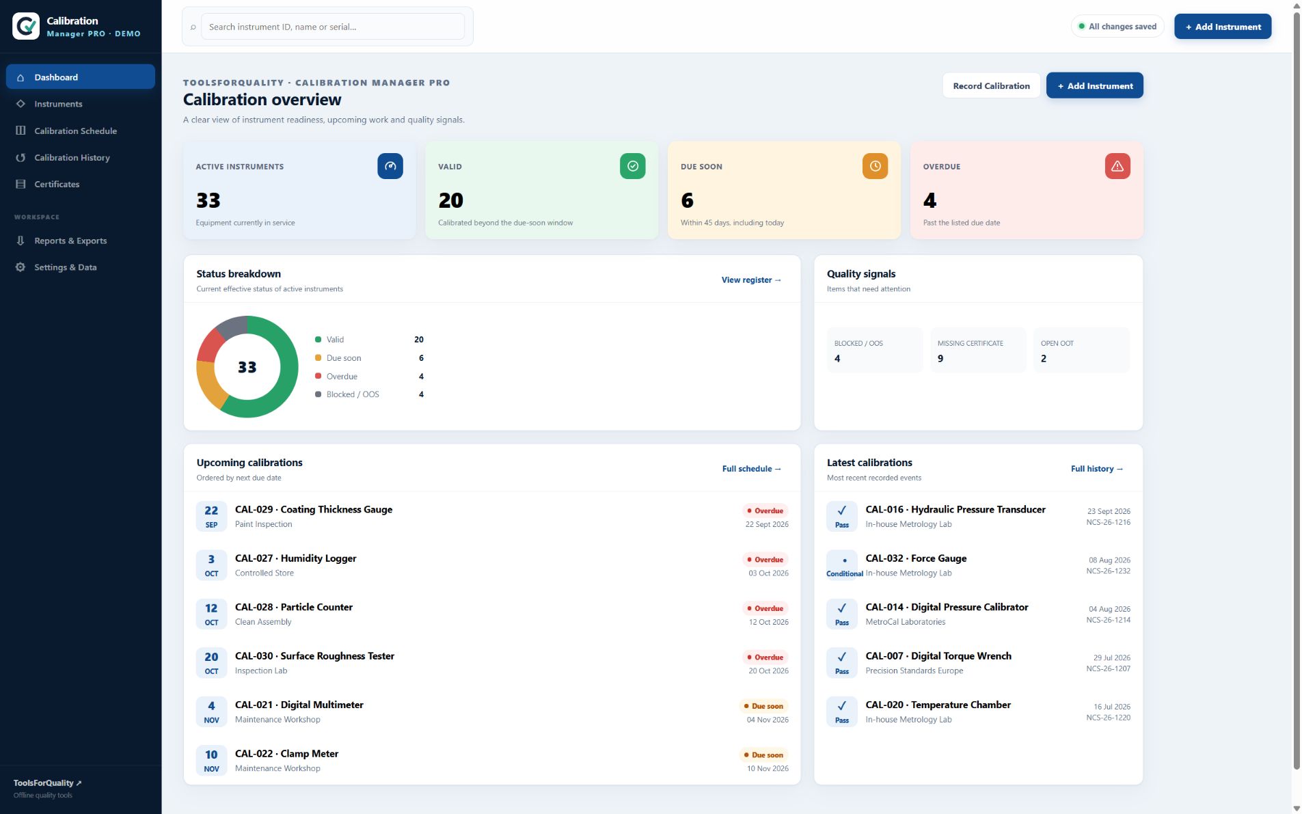Click top bar Add Instrument button
1302x814 pixels.
tap(1223, 27)
